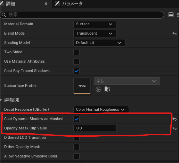Uncheck Cast Dynamic Shadow as Masked
Screen dimensions: 179x163
(x=76, y=119)
